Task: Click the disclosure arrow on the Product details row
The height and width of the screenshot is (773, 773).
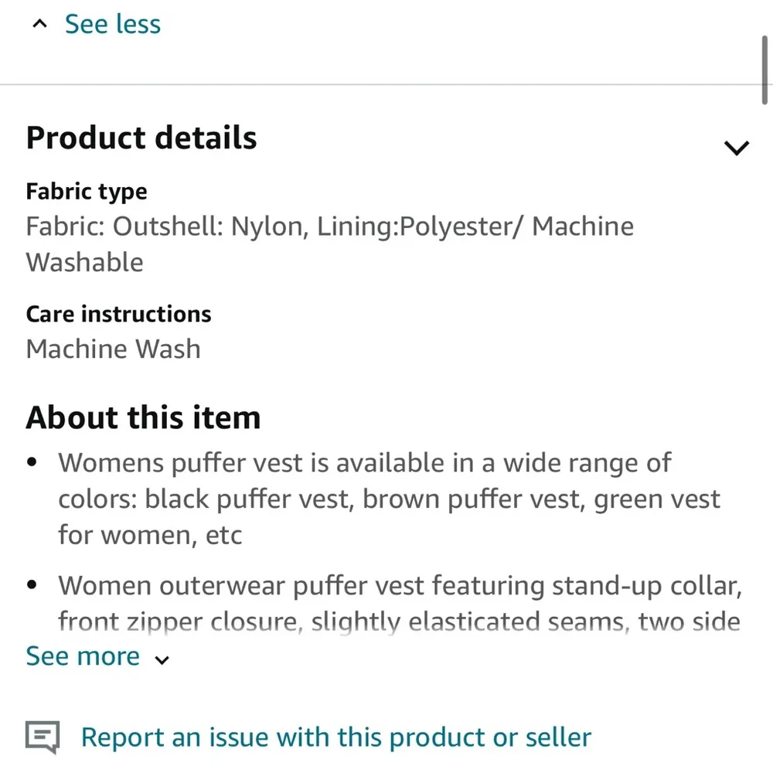Action: (x=736, y=147)
